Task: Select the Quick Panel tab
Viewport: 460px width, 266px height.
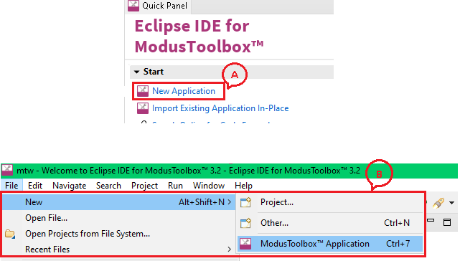Action: click(159, 6)
